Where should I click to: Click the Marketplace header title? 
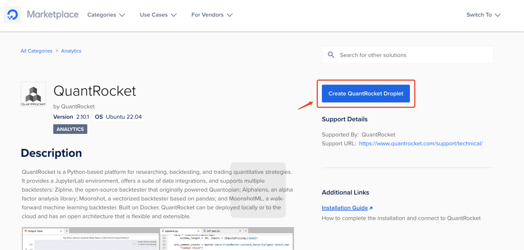pyautogui.click(x=53, y=15)
